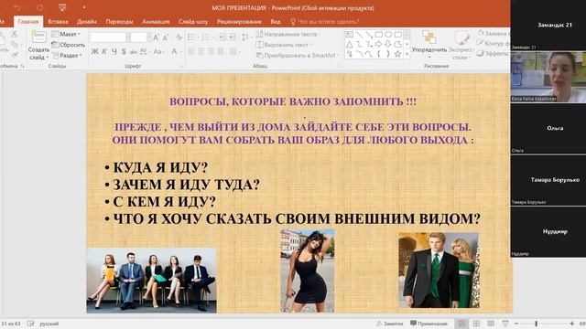586x329 pixels.
Task: Start slideshow from status bar icon
Action: (505, 324)
